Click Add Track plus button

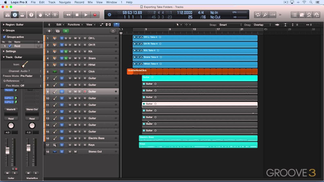[49, 31]
